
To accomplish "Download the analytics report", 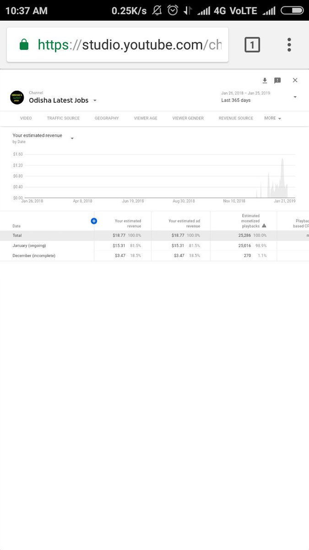I will click(x=265, y=81).
